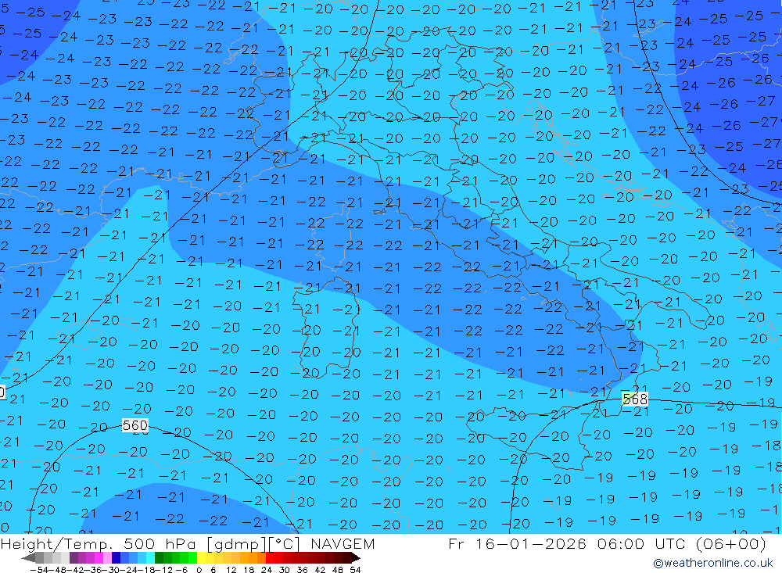Click the dark green legend swatch above -12
Screen dimensions: 782x573
159,558
